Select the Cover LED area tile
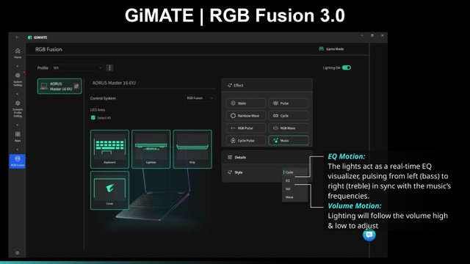The height and width of the screenshot is (264, 470). 109,191
